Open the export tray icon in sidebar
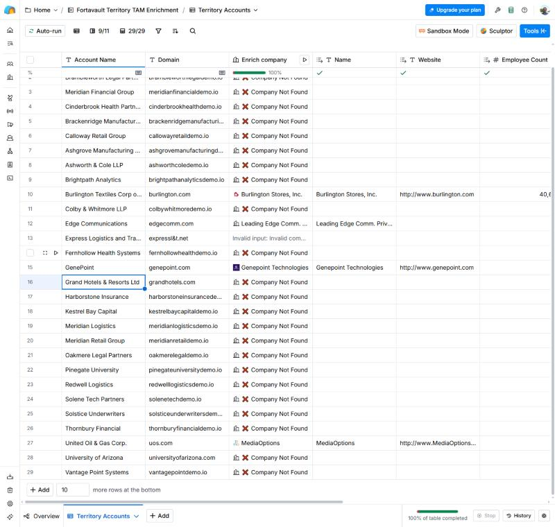This screenshot has height=527, width=555. pos(10,477)
